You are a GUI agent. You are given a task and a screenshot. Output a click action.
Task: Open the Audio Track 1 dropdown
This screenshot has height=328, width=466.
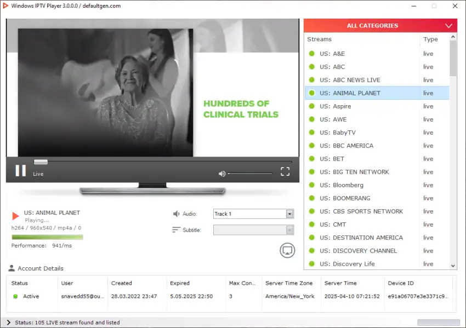(x=253, y=214)
